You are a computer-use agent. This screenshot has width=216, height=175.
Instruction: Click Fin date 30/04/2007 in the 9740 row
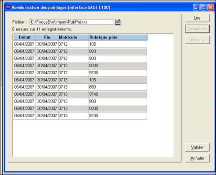pyautogui.click(x=47, y=94)
